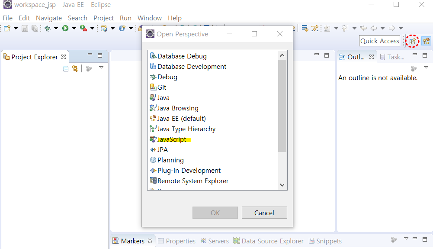
Task: Minimize the Project Explorer view
Action: (x=90, y=55)
